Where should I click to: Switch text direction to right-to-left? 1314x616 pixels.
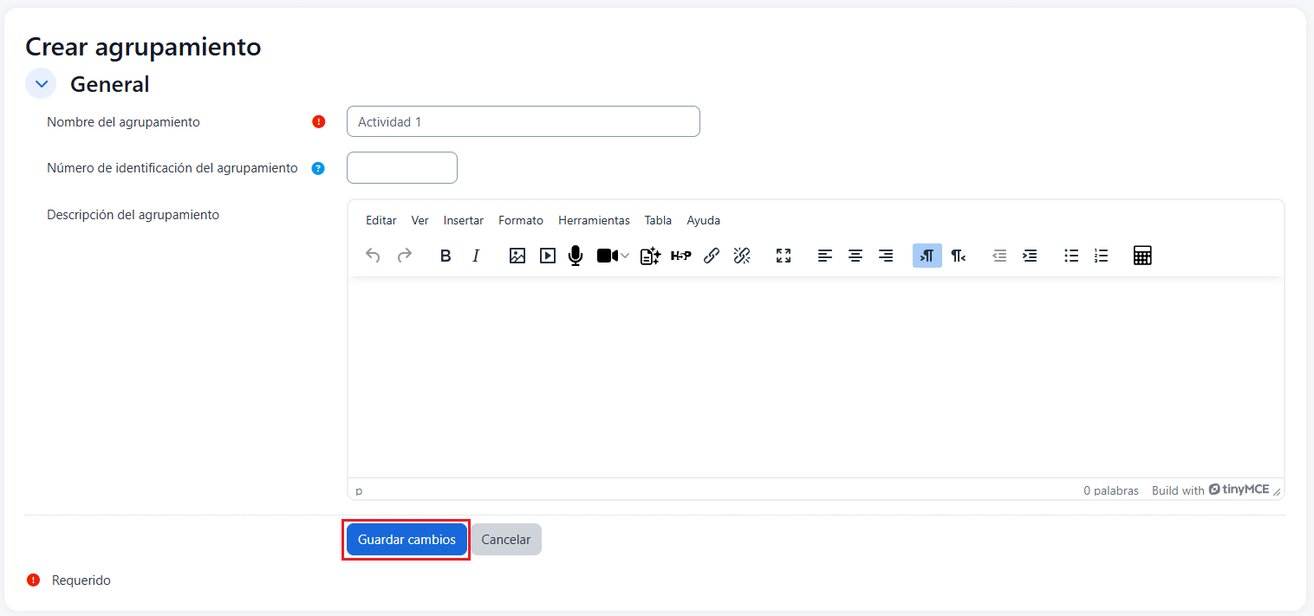958,256
